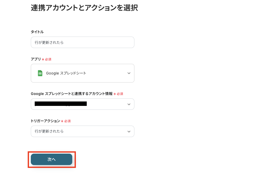Click the required marker beside トリガーアクション
The width and height of the screenshot is (275, 177).
tap(68, 121)
